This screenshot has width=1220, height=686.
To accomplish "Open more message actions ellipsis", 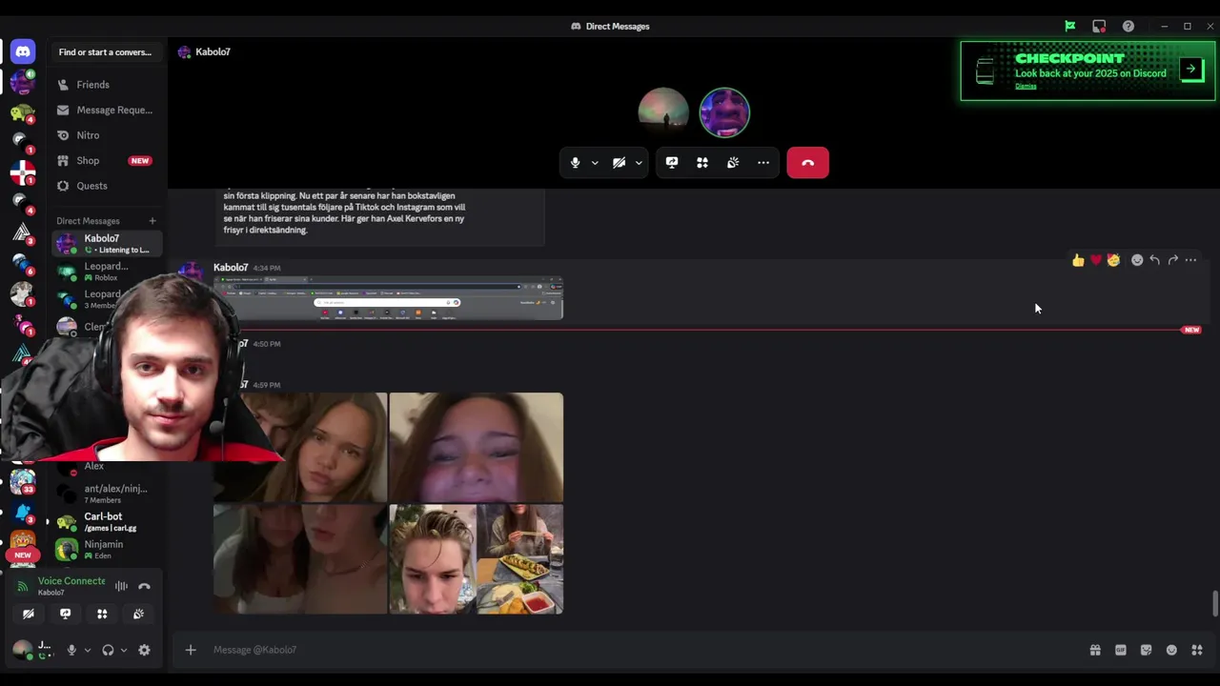I will pyautogui.click(x=1190, y=260).
